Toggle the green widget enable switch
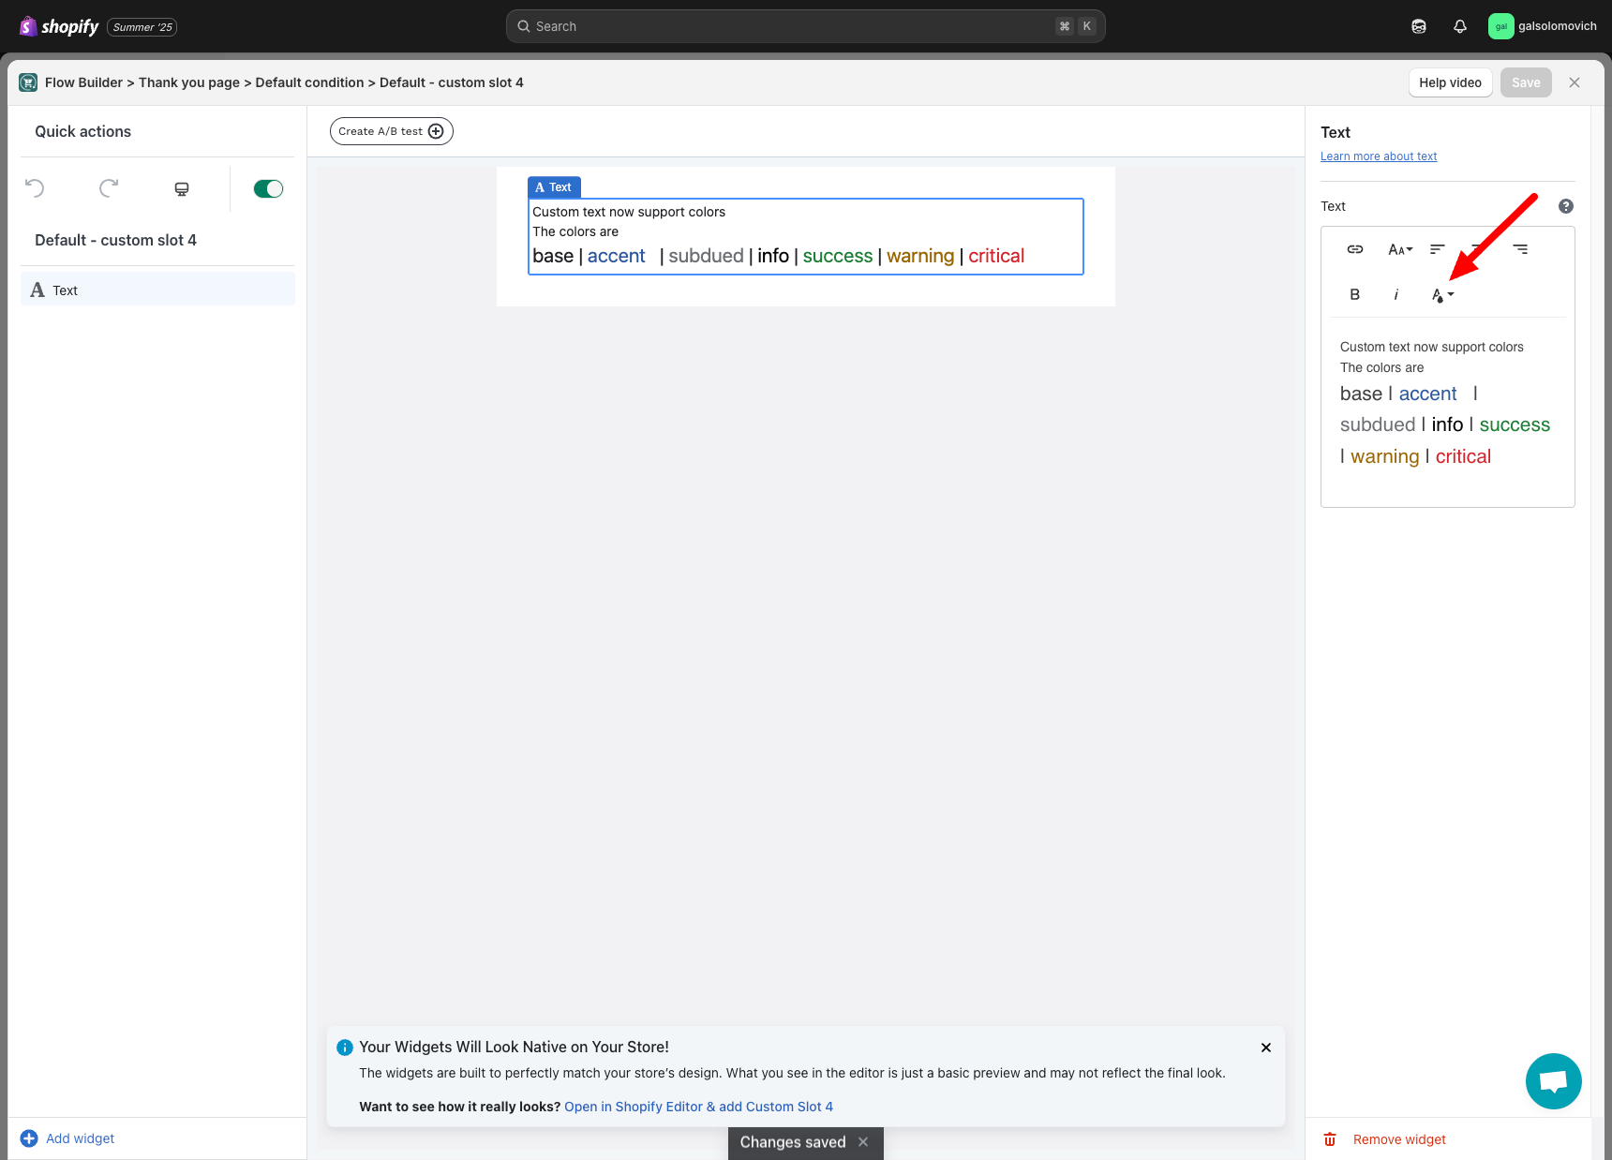The width and height of the screenshot is (1612, 1160). pyautogui.click(x=268, y=189)
